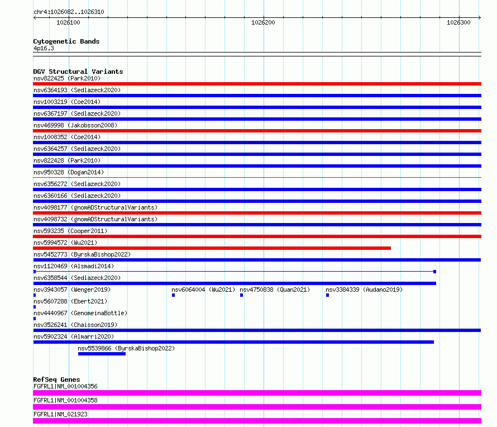The height and width of the screenshot is (427, 497).
Task: Select the nsv1008352 (Coe2014) label
Action: tap(67, 137)
